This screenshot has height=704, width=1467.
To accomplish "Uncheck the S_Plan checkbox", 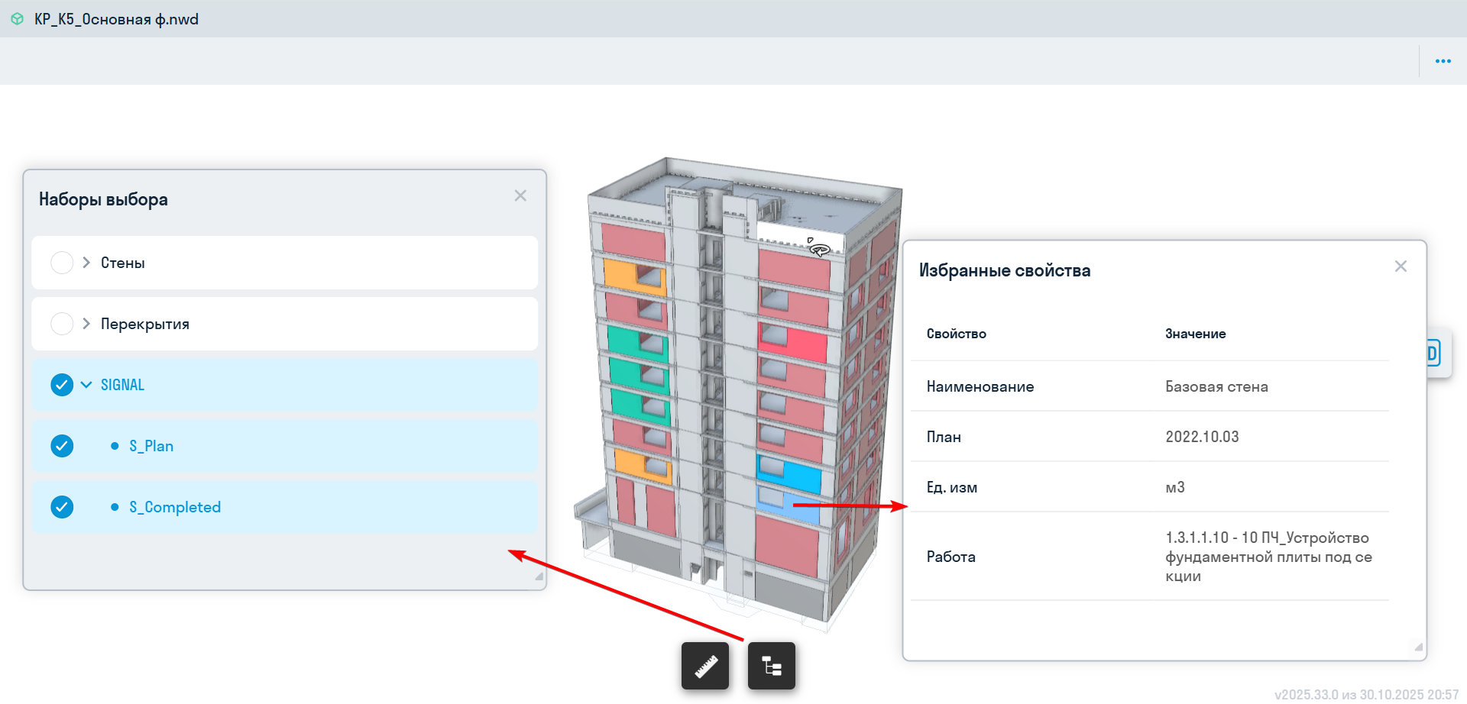I will 62,446.
